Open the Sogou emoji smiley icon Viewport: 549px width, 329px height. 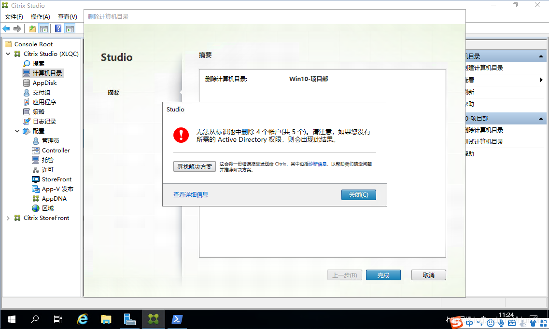click(x=491, y=323)
